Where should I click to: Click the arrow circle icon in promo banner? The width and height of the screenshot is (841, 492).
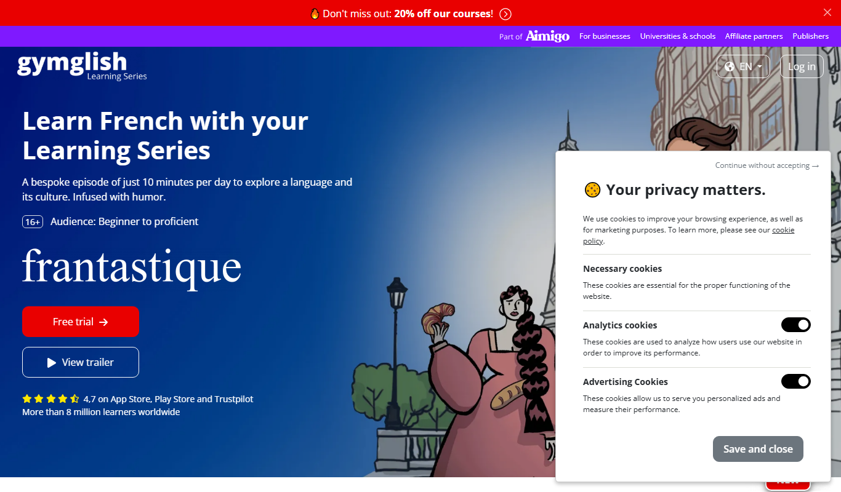(505, 14)
